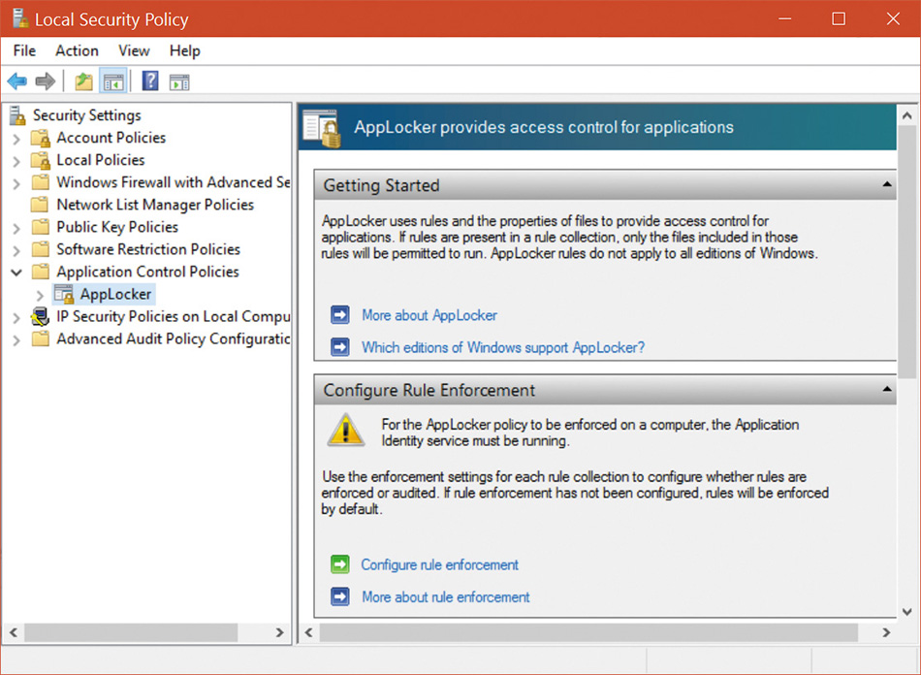Expand the AppLocker tree node
921x675 pixels.
point(40,295)
